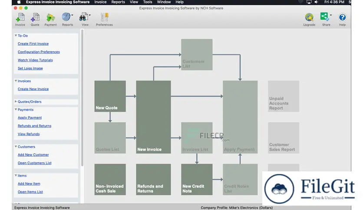363x210 pixels.
Task: Open the Share toolbar dropdown arrow
Action: pos(331,15)
